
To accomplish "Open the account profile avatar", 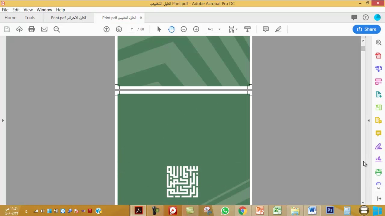I will tap(377, 18).
